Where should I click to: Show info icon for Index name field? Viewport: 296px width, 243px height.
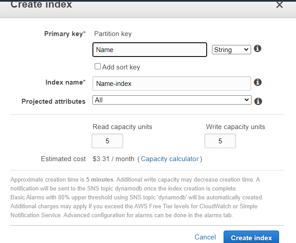(x=258, y=82)
